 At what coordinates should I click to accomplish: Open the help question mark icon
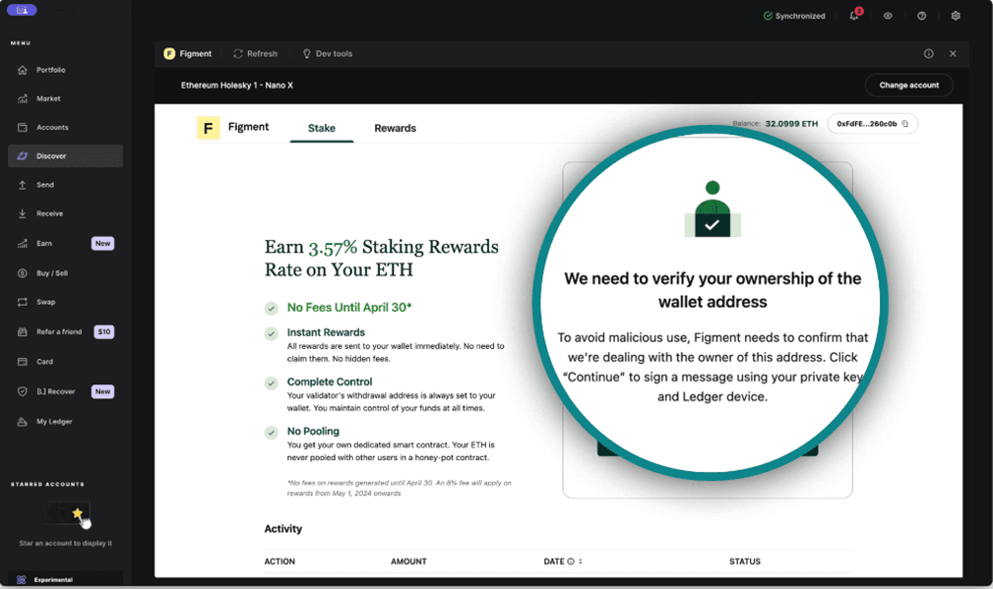pyautogui.click(x=921, y=16)
